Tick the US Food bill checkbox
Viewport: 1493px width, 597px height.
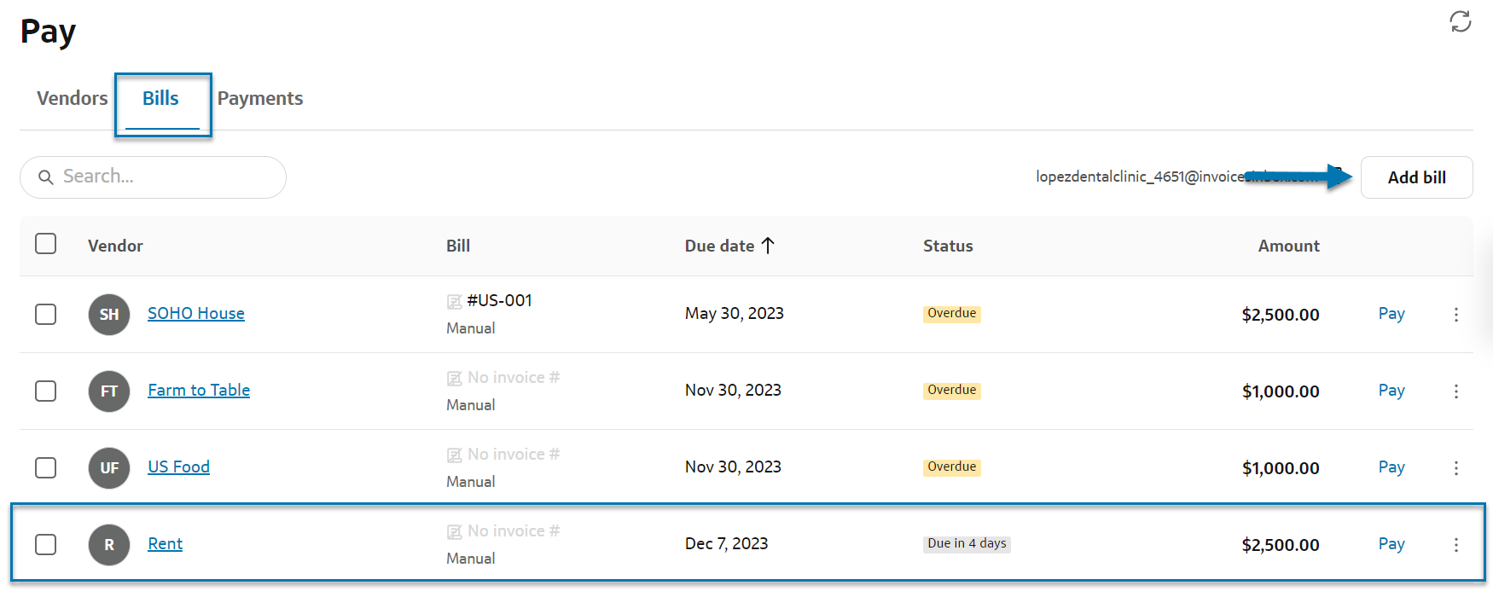coord(46,467)
